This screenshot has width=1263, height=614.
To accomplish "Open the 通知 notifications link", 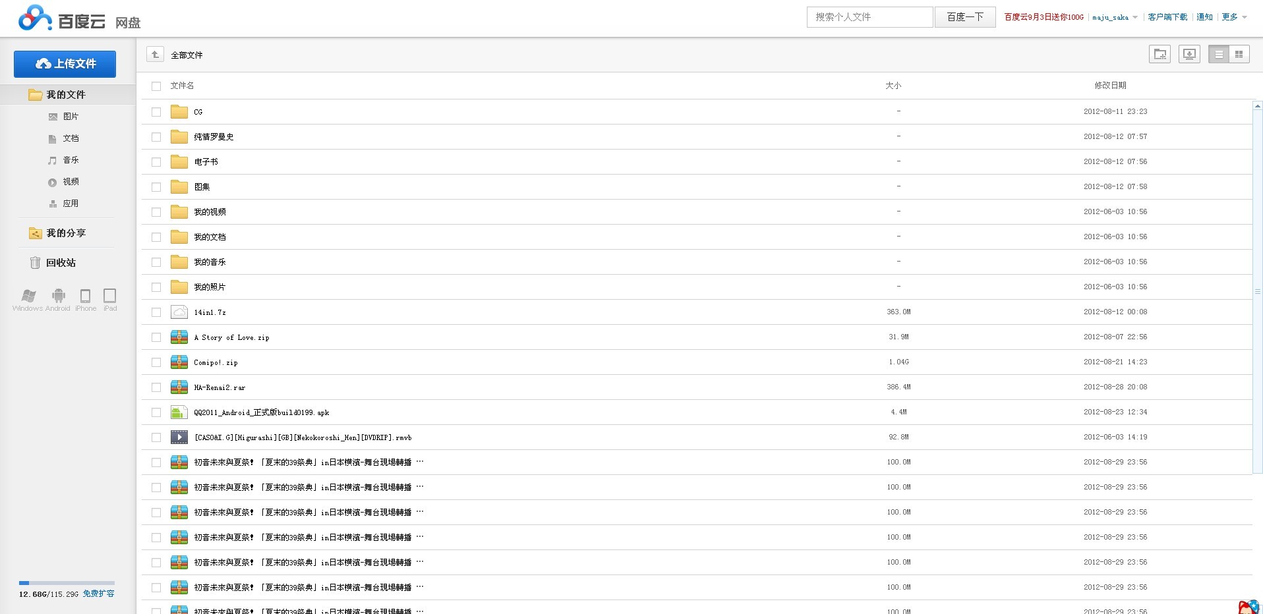I will click(1204, 17).
